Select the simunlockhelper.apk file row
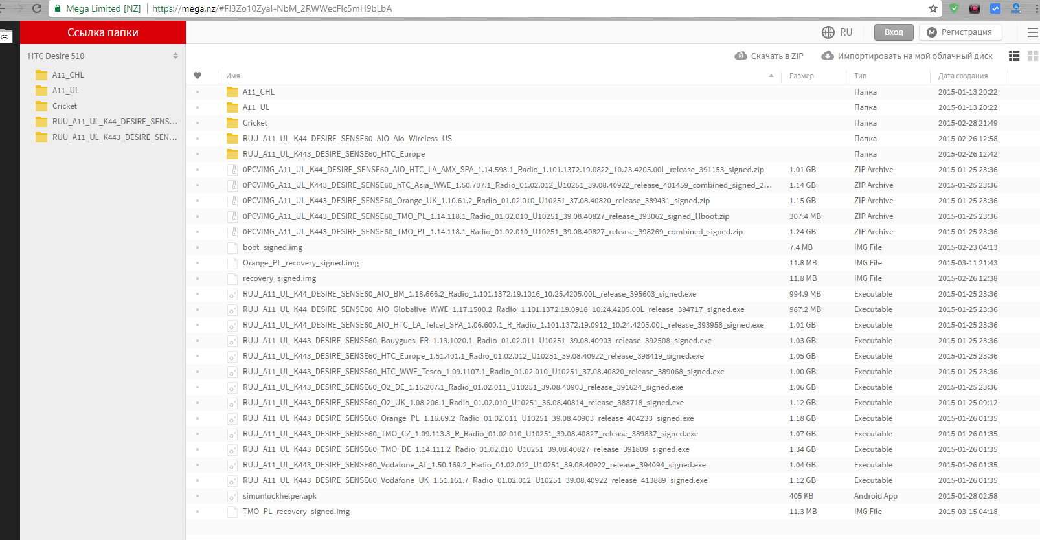Image resolution: width=1040 pixels, height=540 pixels. (280, 496)
